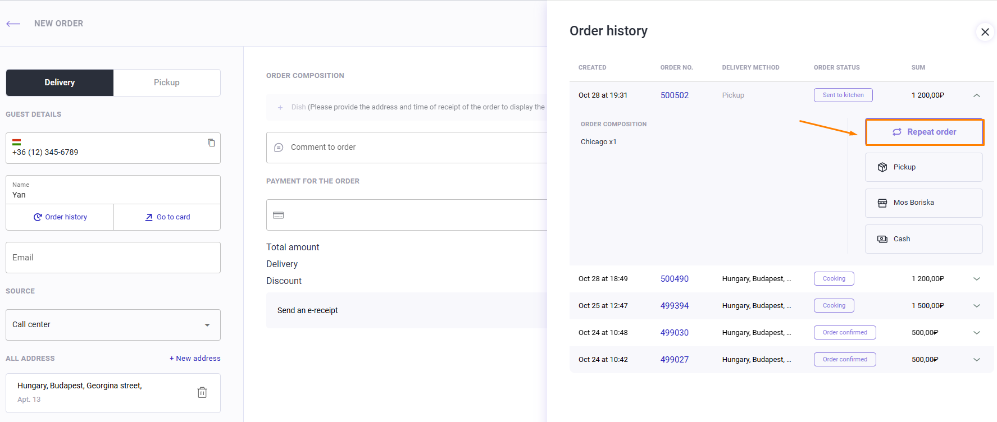Open order number 500502 link

675,95
